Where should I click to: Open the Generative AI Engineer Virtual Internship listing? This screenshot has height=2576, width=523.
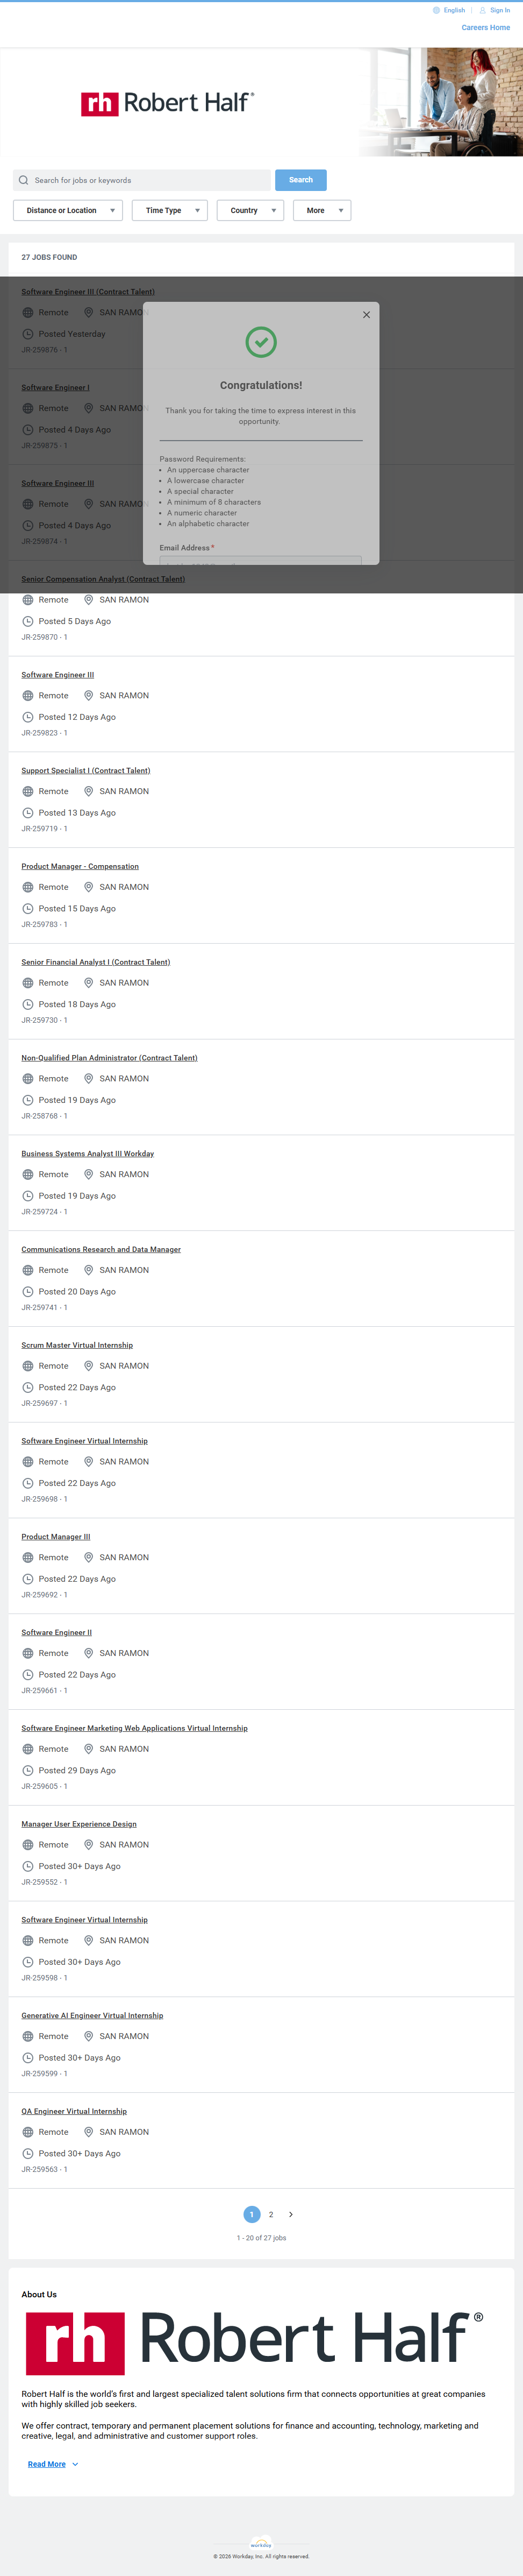tap(92, 2016)
